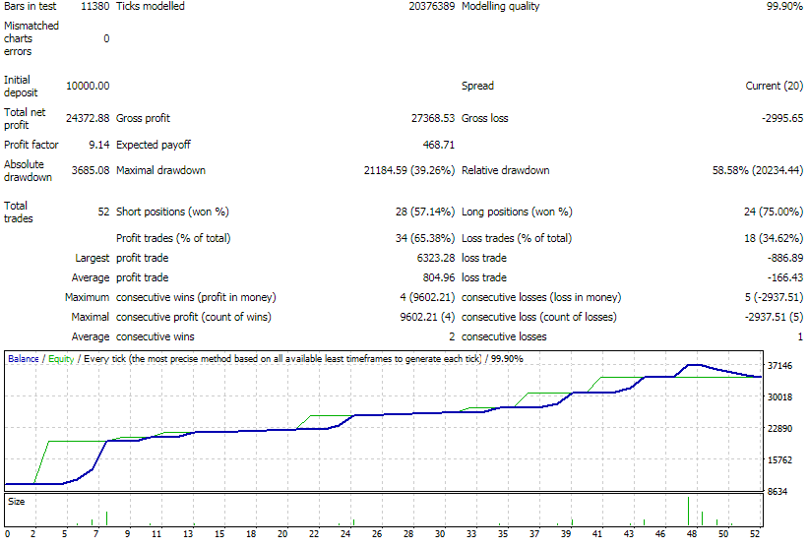Click the Balance legend label in chart
The image size is (809, 547).
click(x=25, y=359)
